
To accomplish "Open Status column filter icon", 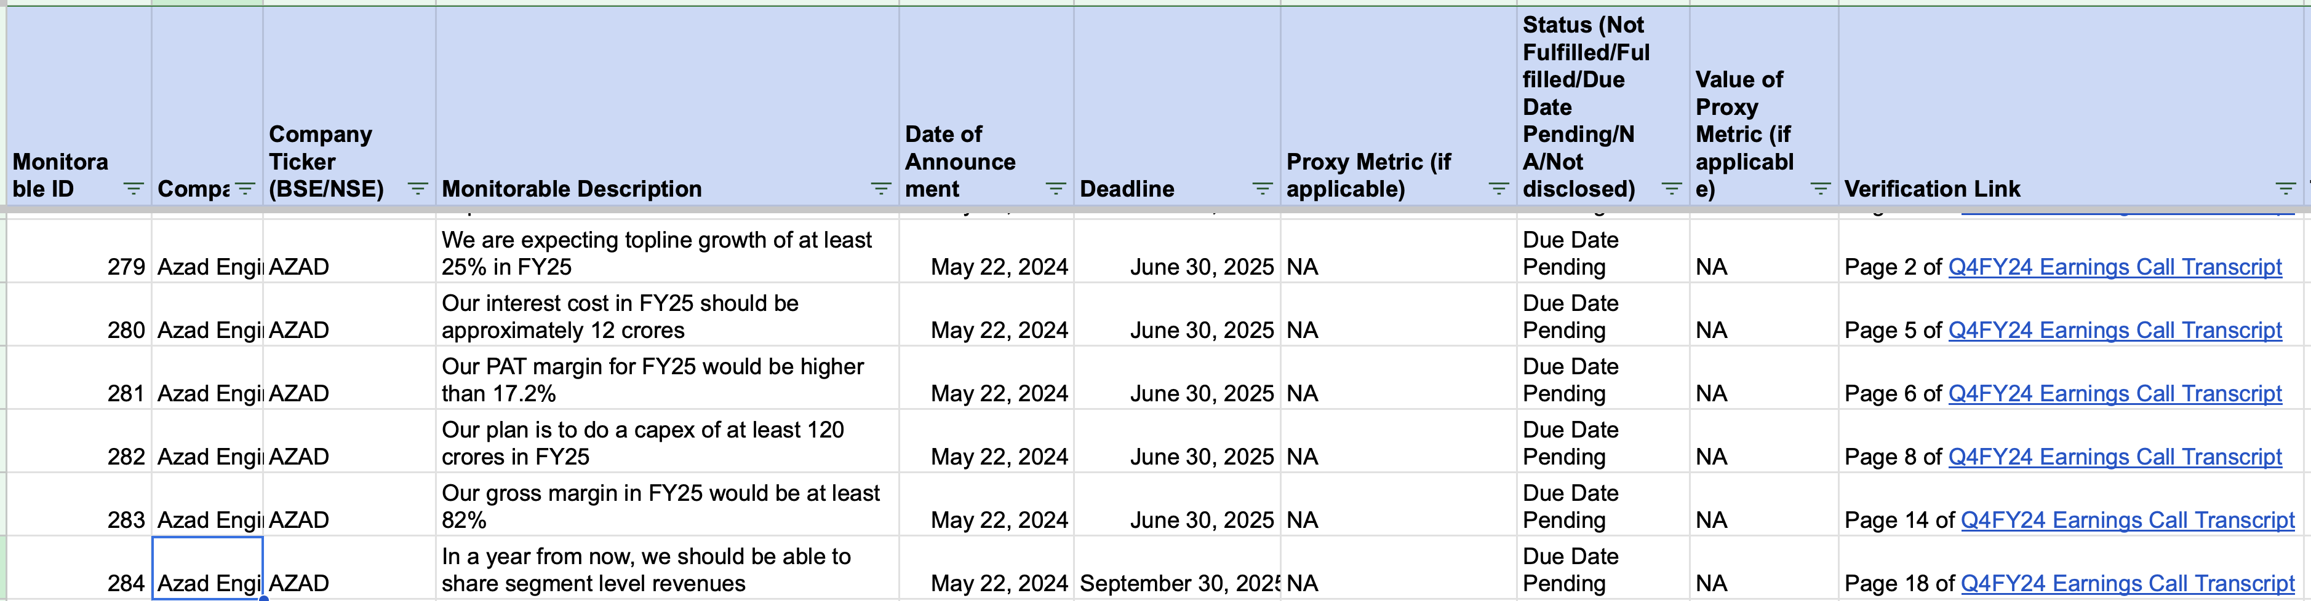I will tap(1671, 189).
